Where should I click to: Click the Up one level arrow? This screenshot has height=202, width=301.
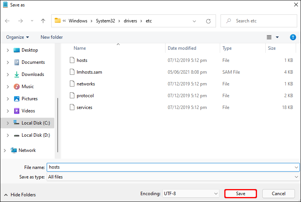[x=43, y=21]
